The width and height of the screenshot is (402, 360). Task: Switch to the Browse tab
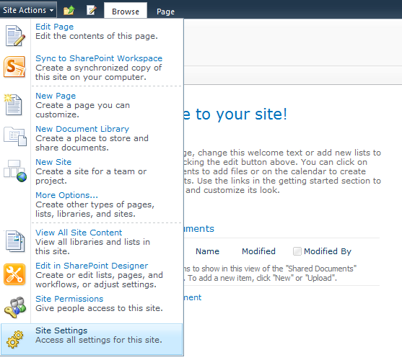point(126,12)
